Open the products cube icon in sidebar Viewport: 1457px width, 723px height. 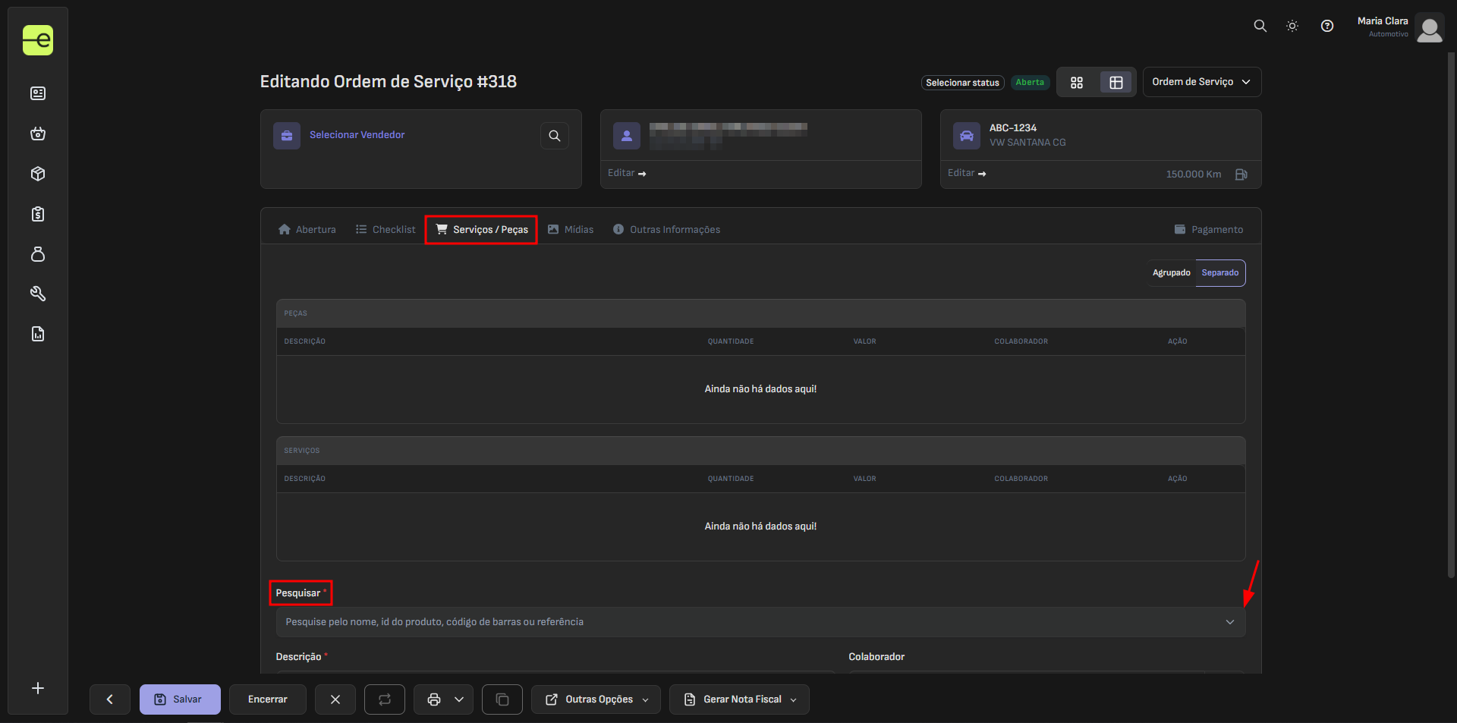click(38, 174)
